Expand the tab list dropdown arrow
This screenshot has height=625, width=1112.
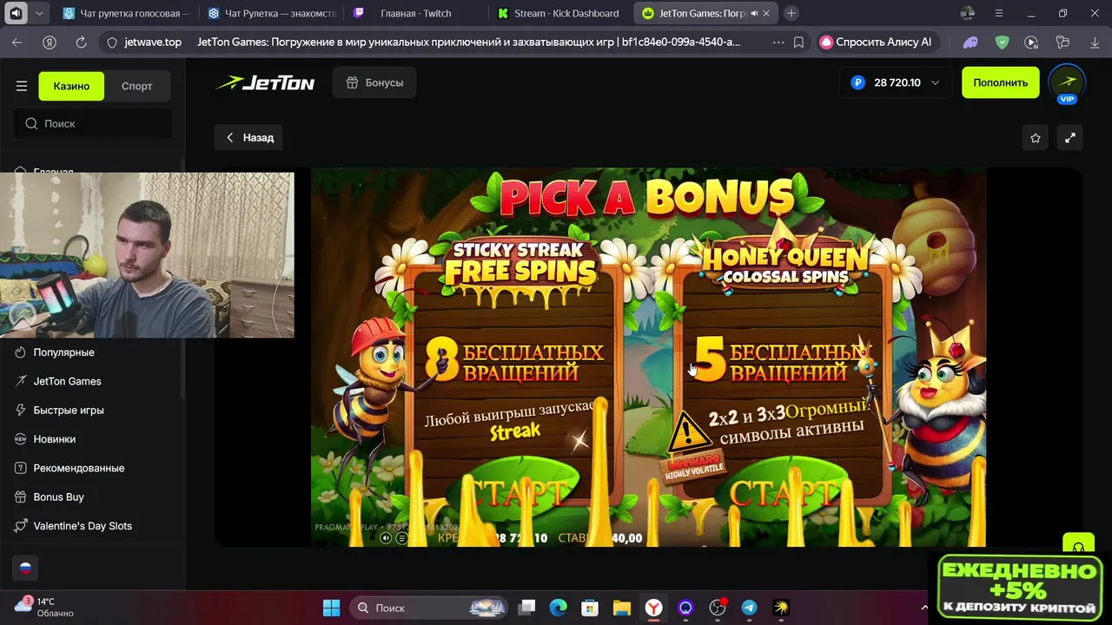41,13
